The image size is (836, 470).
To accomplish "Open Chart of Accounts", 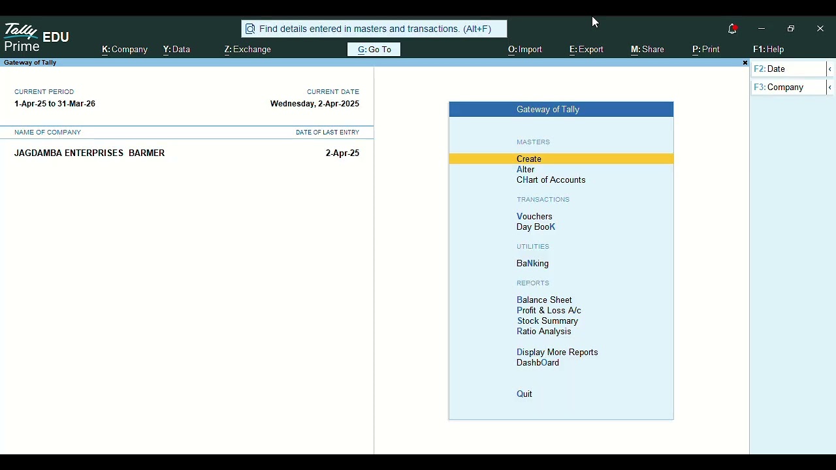I will pos(551,180).
